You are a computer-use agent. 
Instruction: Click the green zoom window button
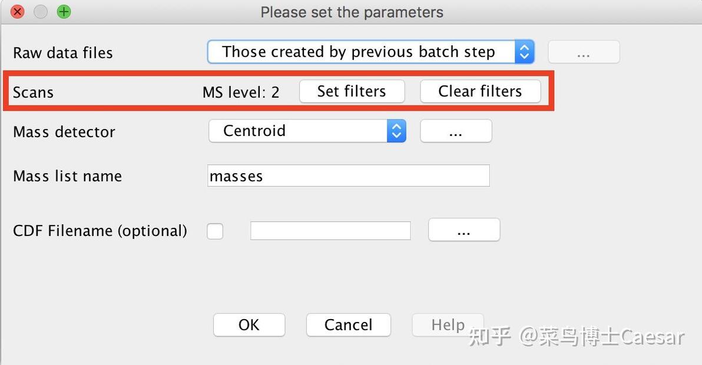tap(64, 12)
